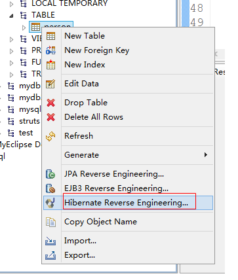This screenshot has height=280, width=238.
Task: Click the red X beside Delete All Rows
Action: tap(50, 117)
